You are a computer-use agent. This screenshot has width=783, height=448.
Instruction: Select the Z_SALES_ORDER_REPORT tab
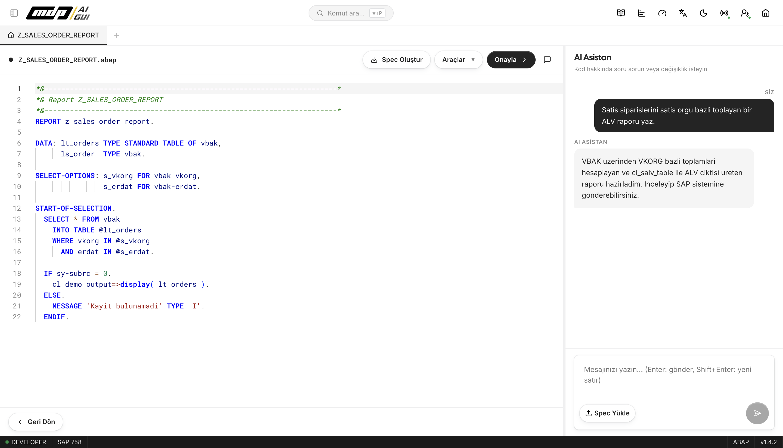coord(54,35)
